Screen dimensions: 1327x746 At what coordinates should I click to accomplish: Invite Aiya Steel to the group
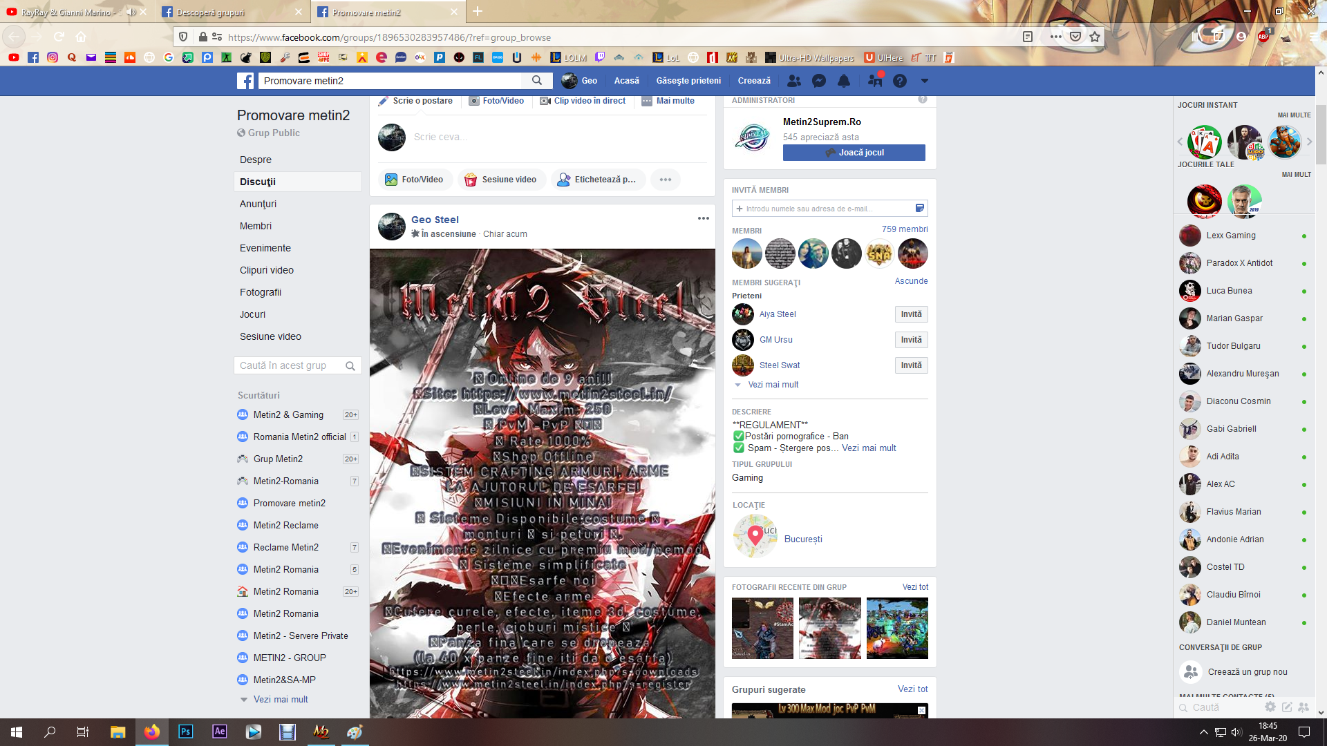click(911, 314)
